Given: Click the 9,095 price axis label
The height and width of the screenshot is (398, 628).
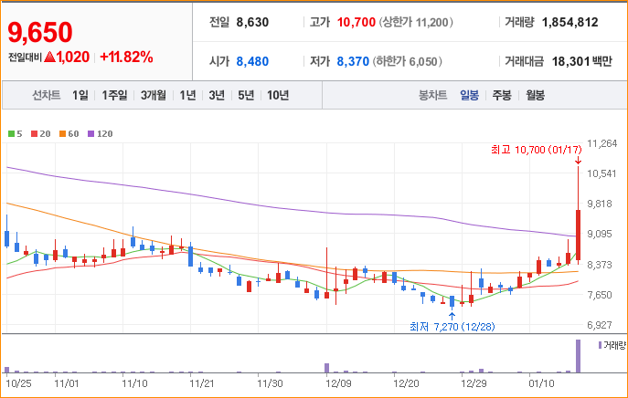Looking at the screenshot, I should [600, 234].
